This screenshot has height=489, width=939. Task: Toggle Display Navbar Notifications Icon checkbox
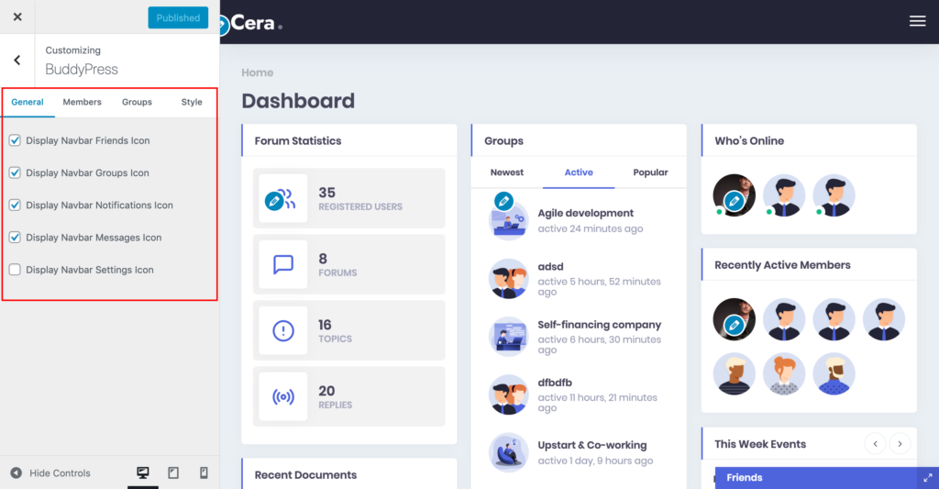click(x=15, y=205)
